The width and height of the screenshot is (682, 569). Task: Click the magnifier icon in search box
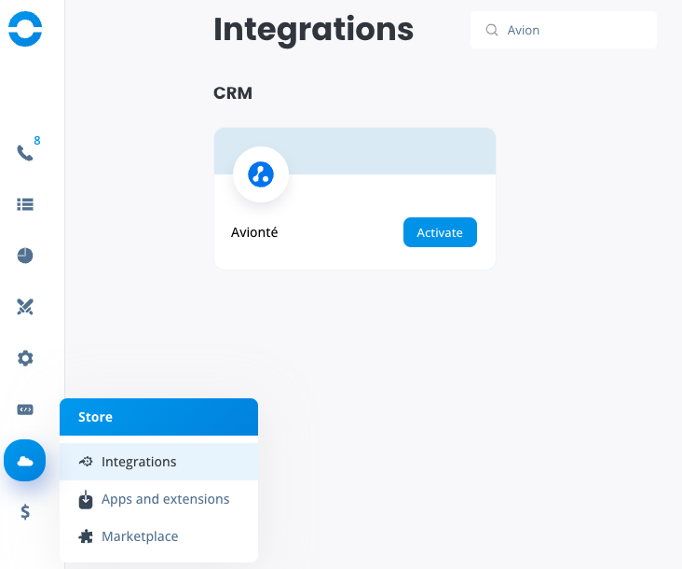(492, 31)
